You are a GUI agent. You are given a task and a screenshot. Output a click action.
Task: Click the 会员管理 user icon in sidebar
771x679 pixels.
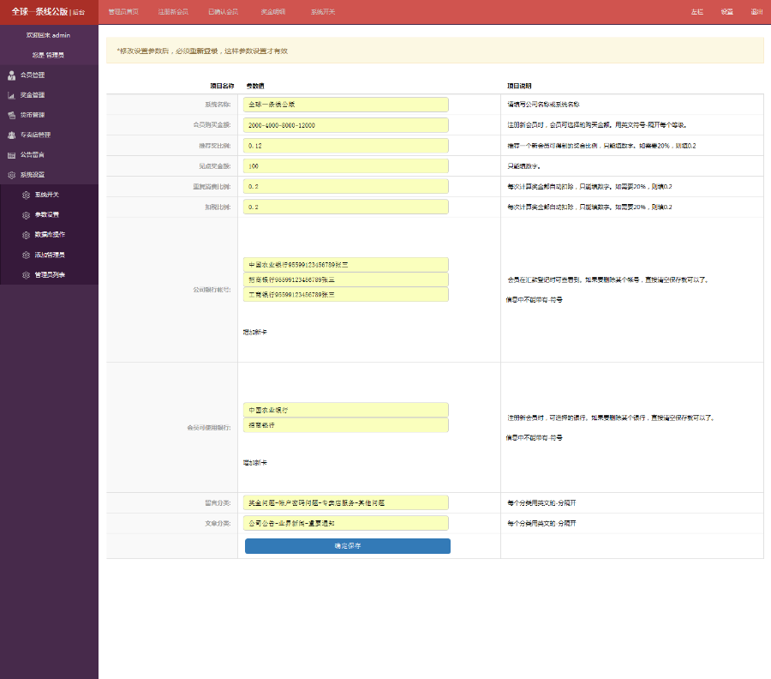(x=11, y=75)
